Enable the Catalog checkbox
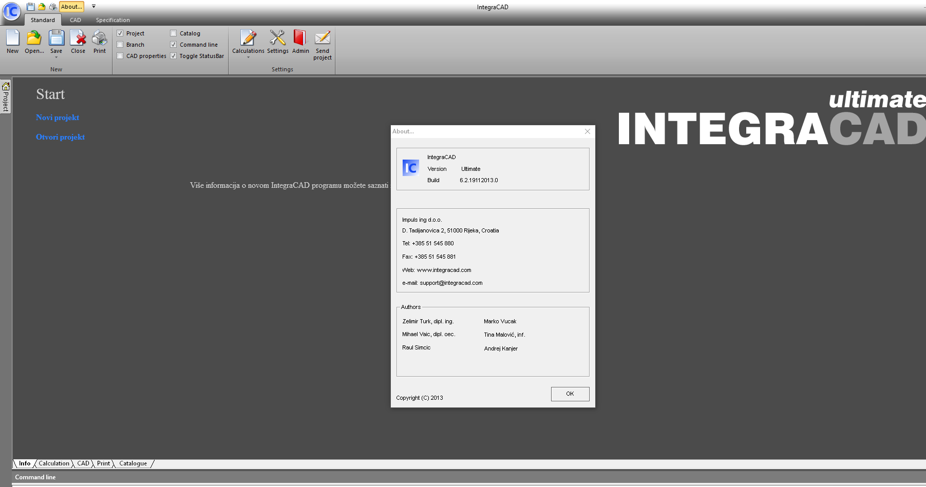Viewport: 926px width, 487px height. [174, 33]
